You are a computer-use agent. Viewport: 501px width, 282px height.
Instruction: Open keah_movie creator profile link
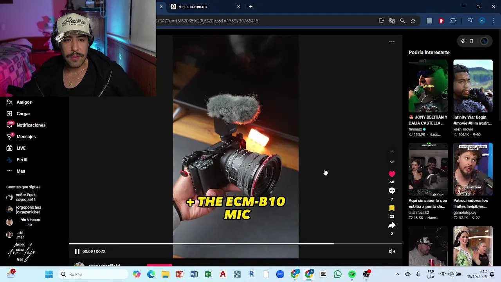(463, 129)
